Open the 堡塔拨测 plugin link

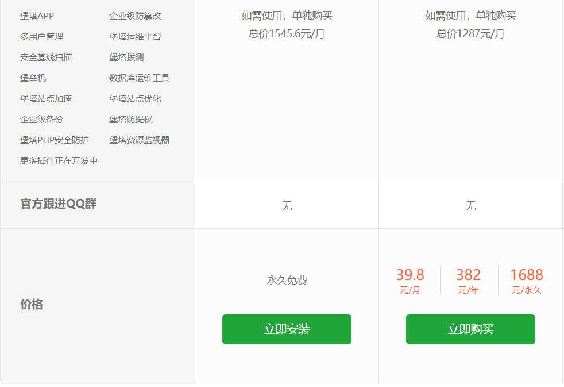click(126, 58)
